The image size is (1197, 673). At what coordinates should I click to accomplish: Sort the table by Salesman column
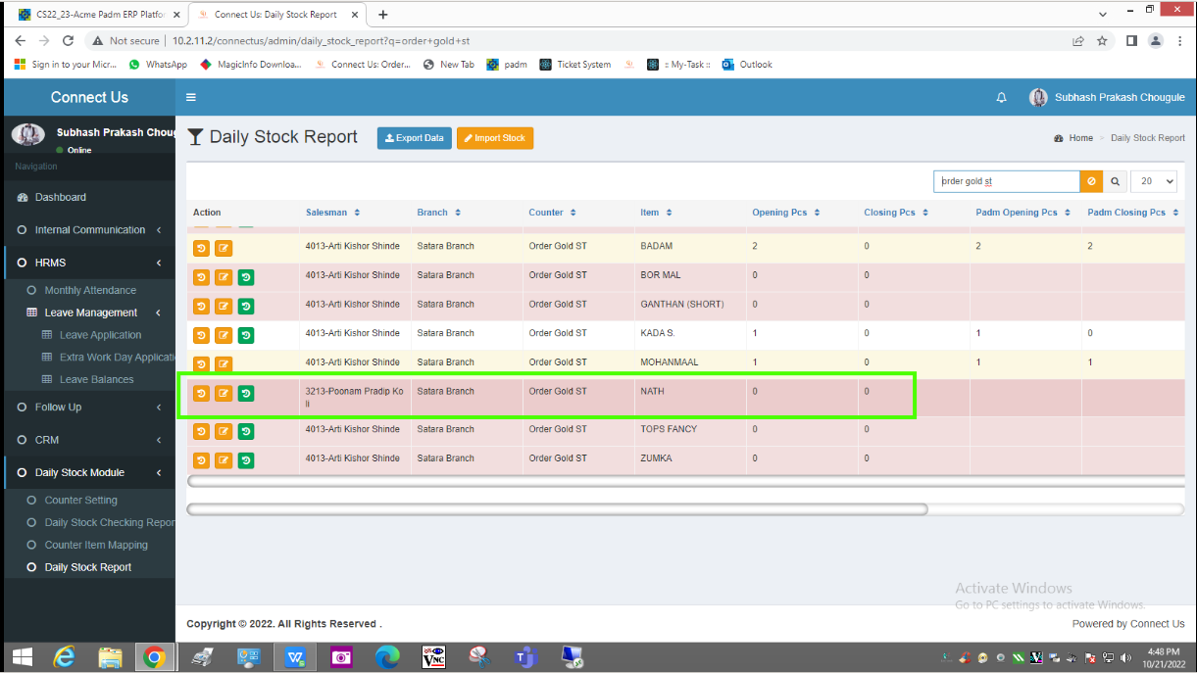[x=332, y=213]
